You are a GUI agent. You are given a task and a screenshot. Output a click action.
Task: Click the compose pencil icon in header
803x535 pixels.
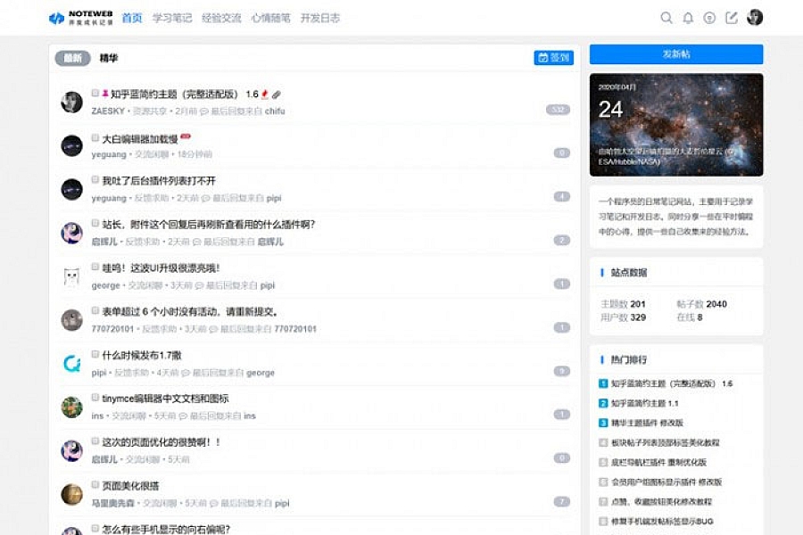tap(732, 18)
